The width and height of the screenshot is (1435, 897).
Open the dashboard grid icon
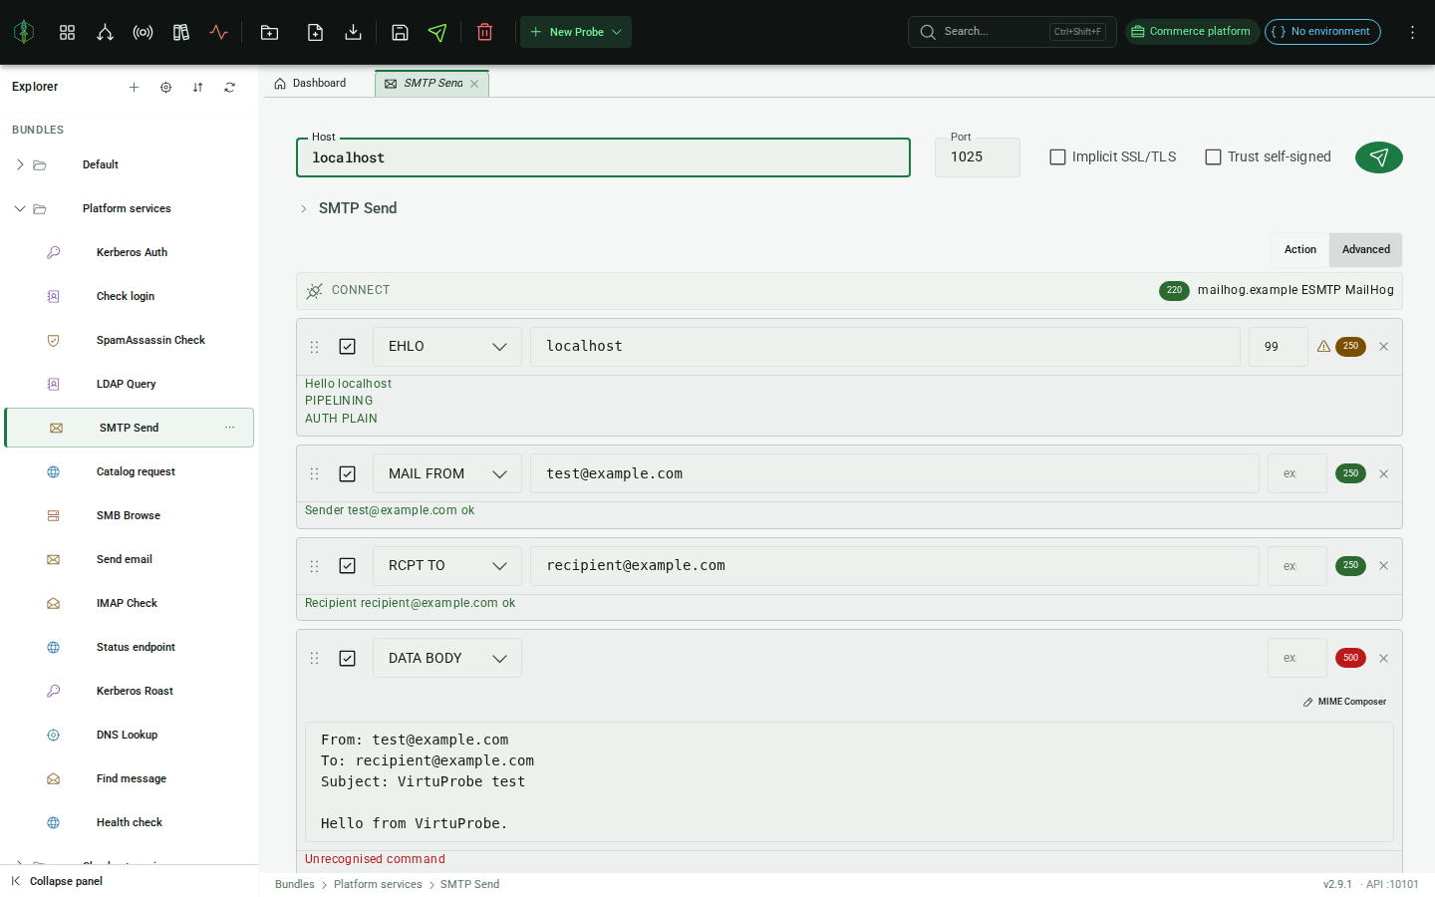point(67,32)
